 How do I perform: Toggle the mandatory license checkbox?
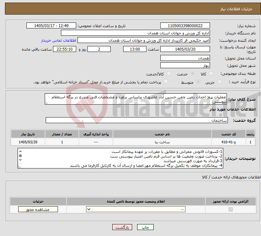(x=231, y=209)
